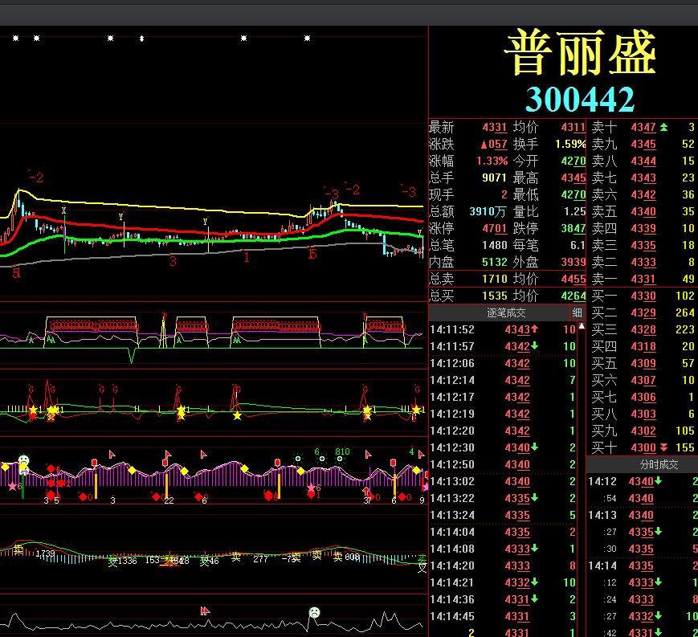Select the 每笔 value 6.1

[x=578, y=245]
